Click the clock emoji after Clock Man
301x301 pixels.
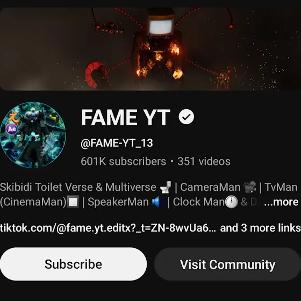click(231, 202)
